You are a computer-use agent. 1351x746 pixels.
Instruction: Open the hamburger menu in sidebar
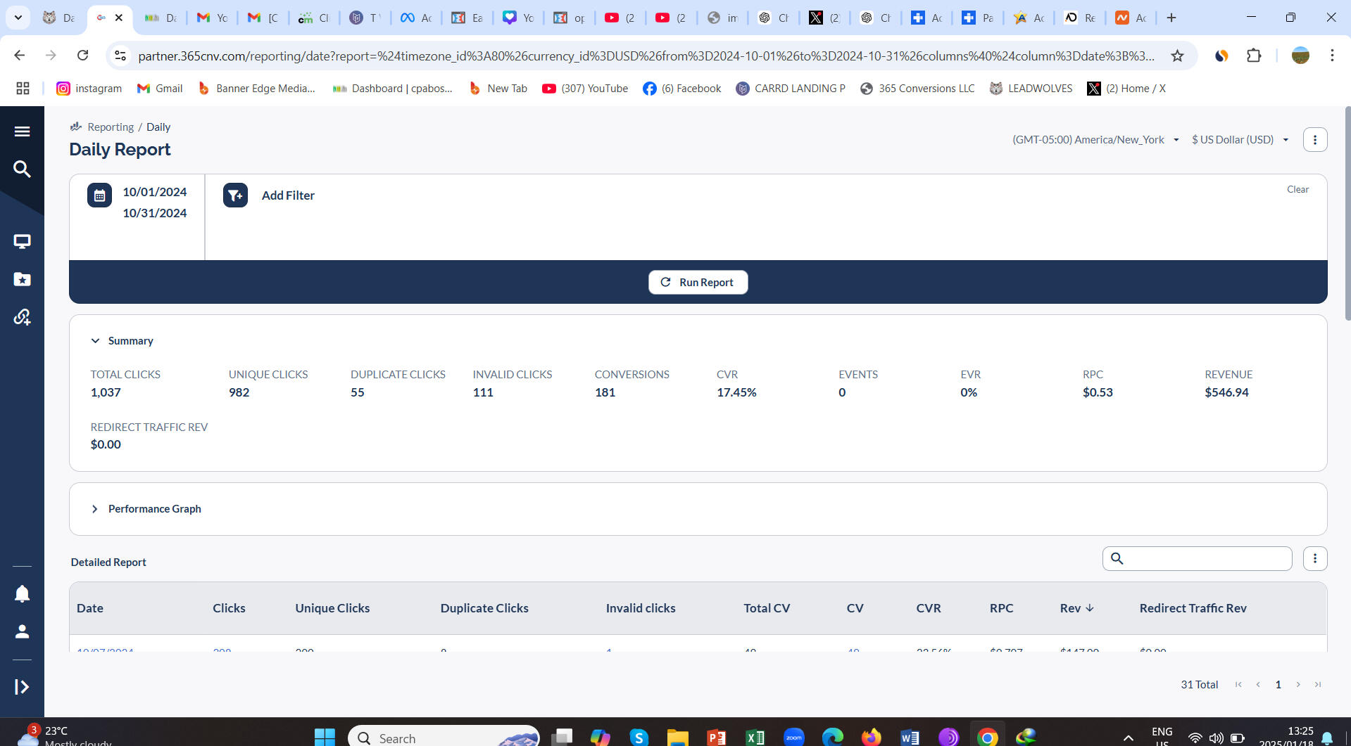point(22,131)
